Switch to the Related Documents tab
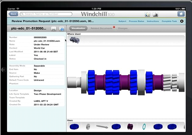192x135 pixels. (102, 28)
